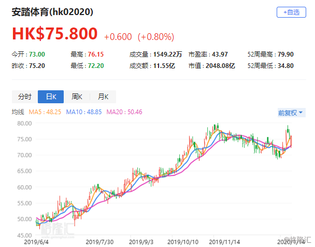315x247 pixels.
Task: Click the 60.00 y-axis label
Action: point(24,187)
